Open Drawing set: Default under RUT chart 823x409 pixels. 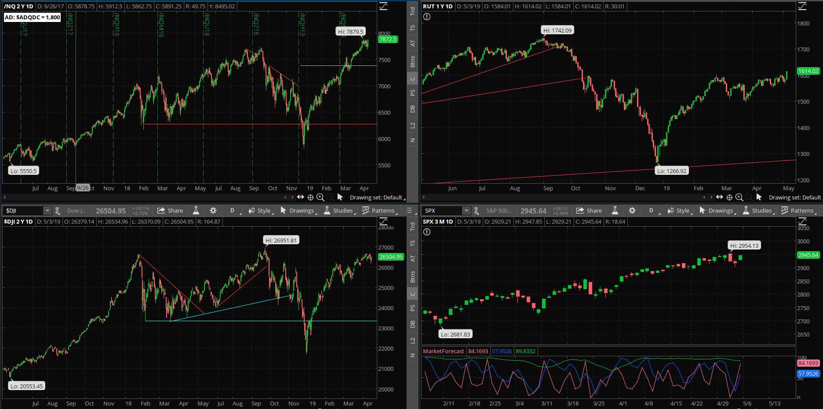tap(796, 197)
